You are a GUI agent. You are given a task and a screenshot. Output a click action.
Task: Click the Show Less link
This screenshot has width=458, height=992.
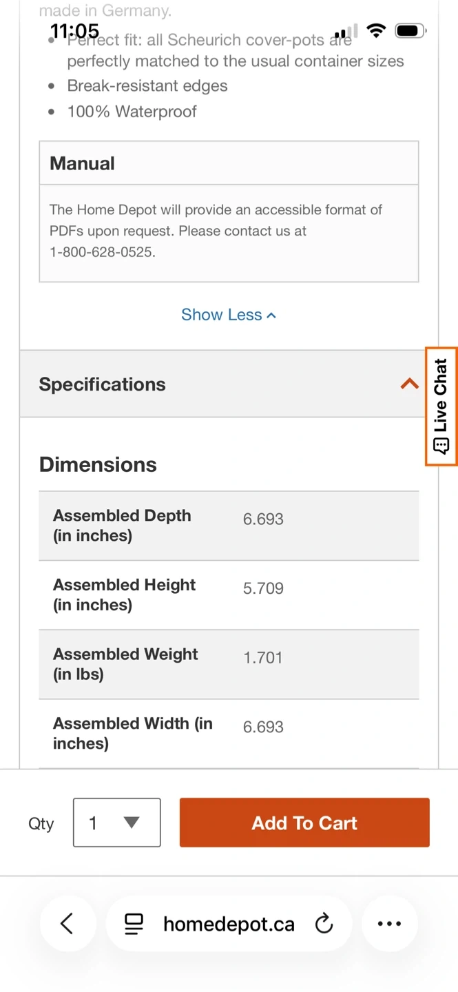222,315
